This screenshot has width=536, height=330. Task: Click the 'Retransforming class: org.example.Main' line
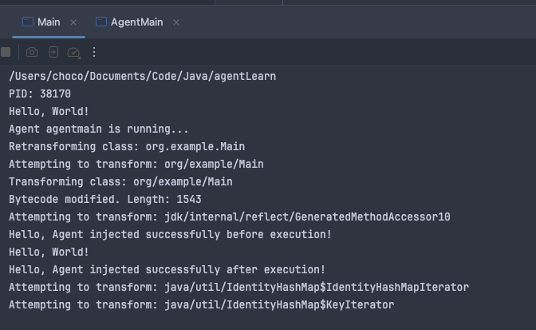(x=127, y=147)
